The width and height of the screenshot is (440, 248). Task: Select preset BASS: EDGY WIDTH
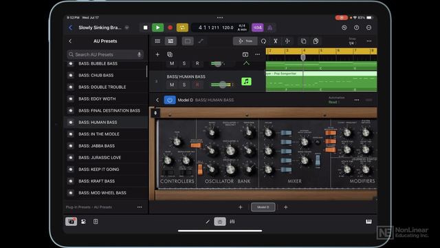point(106,99)
